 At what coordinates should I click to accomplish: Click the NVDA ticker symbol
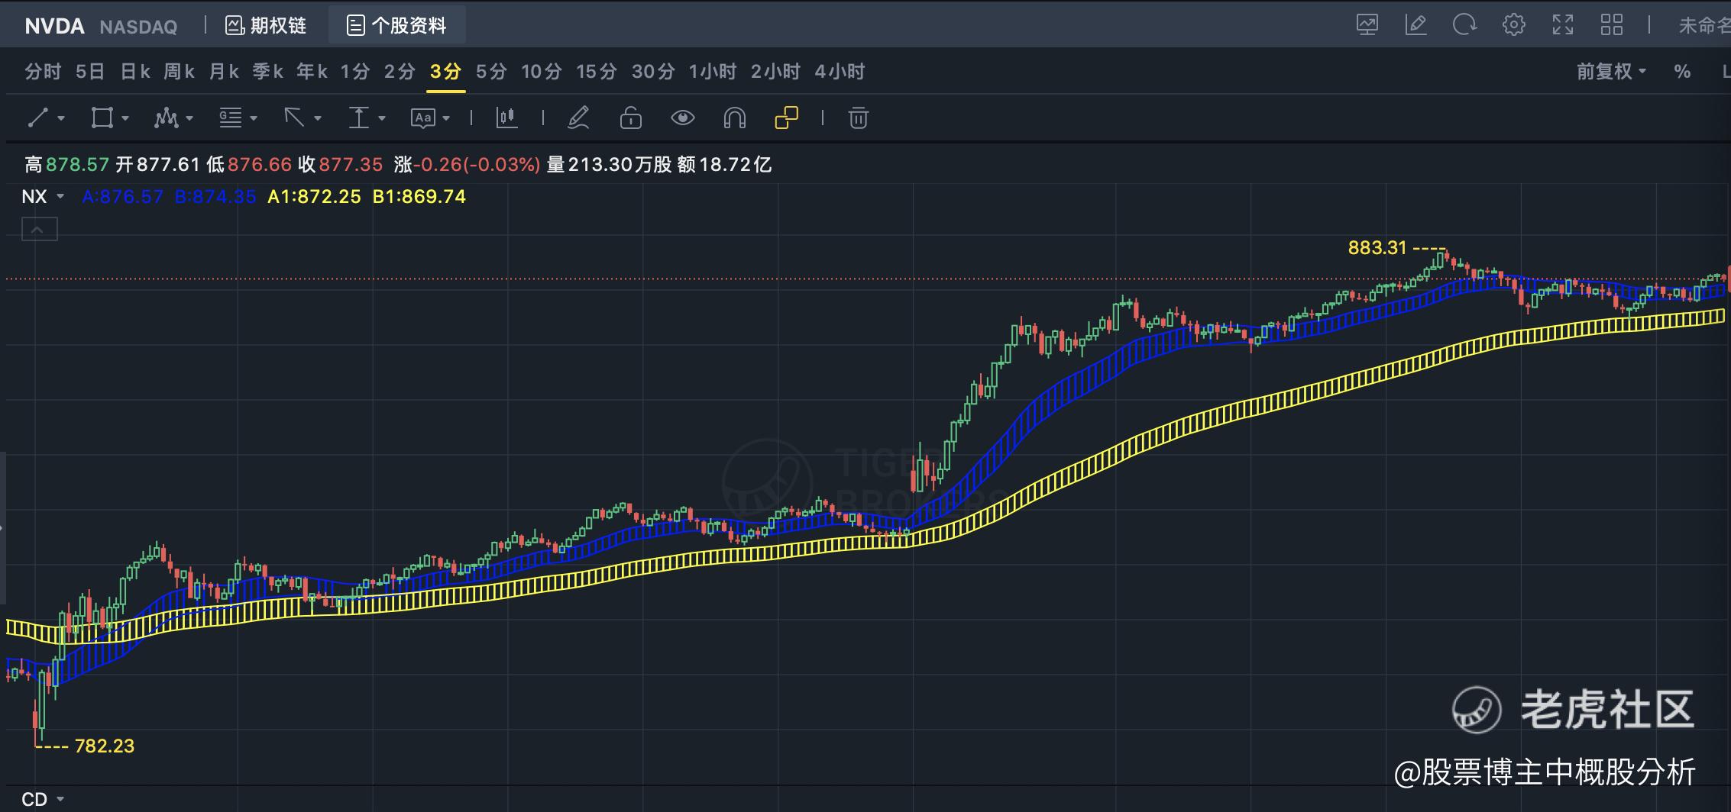click(54, 27)
